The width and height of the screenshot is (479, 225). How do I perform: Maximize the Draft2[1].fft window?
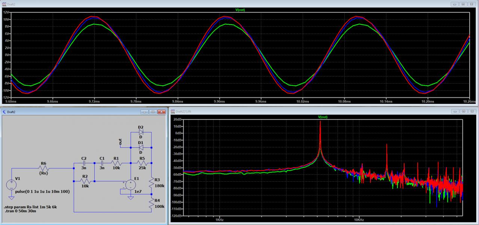coord(463,112)
